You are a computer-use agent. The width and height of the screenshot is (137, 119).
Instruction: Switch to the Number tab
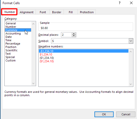10,12
